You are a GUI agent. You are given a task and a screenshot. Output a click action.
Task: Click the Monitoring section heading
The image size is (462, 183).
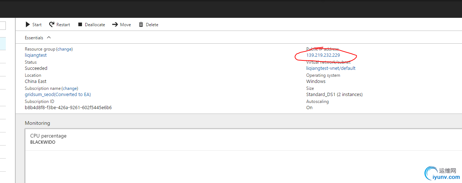[x=37, y=123]
